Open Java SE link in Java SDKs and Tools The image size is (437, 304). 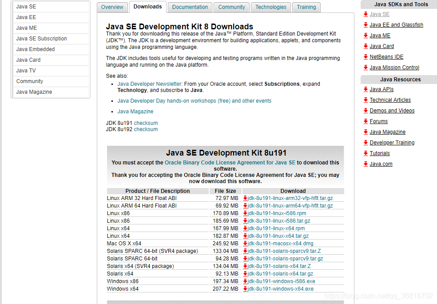379,14
